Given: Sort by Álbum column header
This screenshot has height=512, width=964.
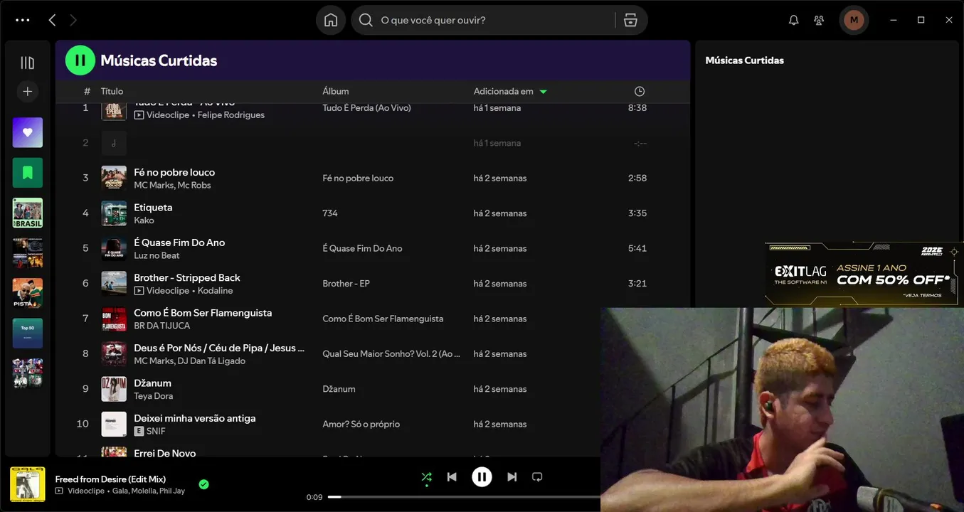Looking at the screenshot, I should click(x=336, y=91).
